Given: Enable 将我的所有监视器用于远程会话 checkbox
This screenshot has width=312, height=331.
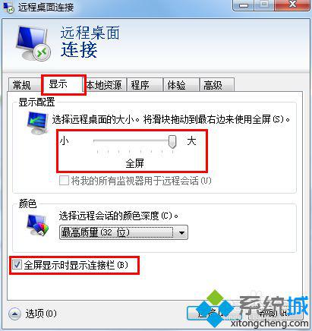Looking at the screenshot, I should click(64, 181).
